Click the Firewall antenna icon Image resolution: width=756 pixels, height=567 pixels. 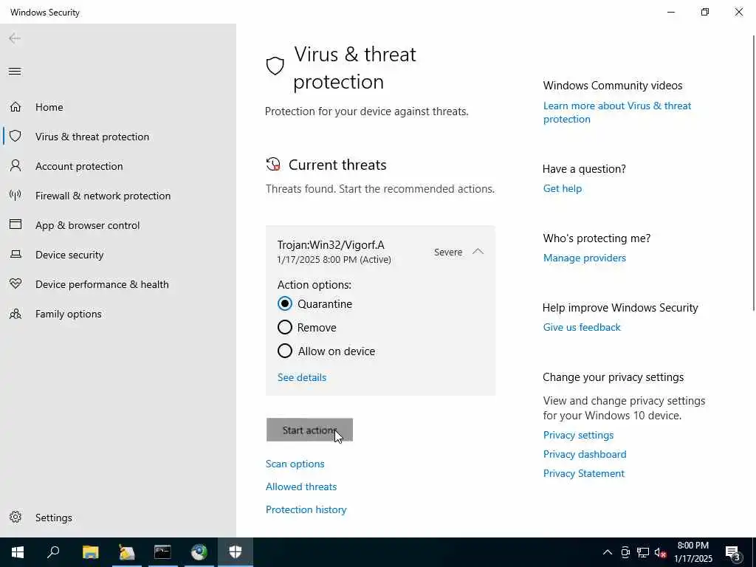16,195
